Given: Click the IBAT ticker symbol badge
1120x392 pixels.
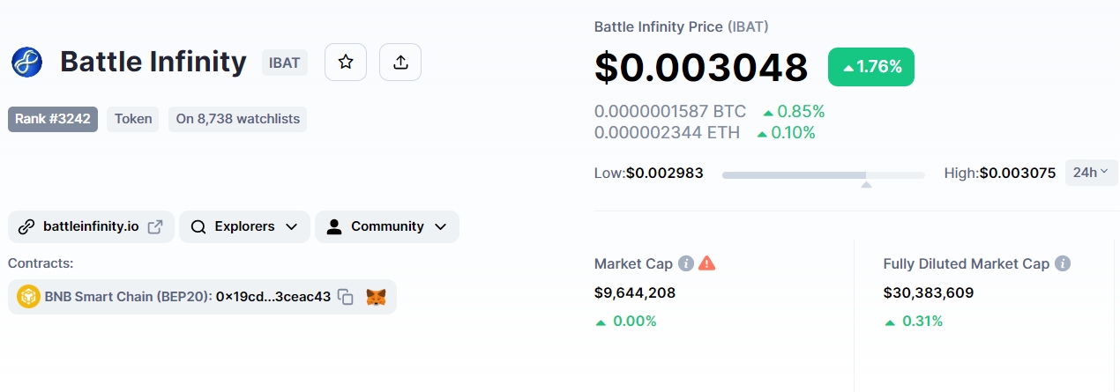Looking at the screenshot, I should 285,63.
